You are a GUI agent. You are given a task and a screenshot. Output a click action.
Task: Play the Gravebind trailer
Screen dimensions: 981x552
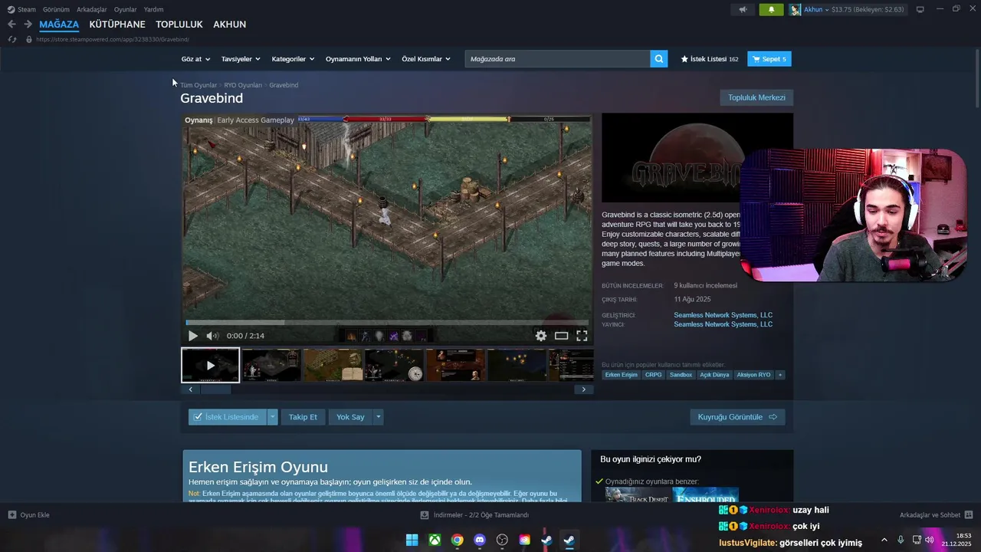click(x=192, y=336)
